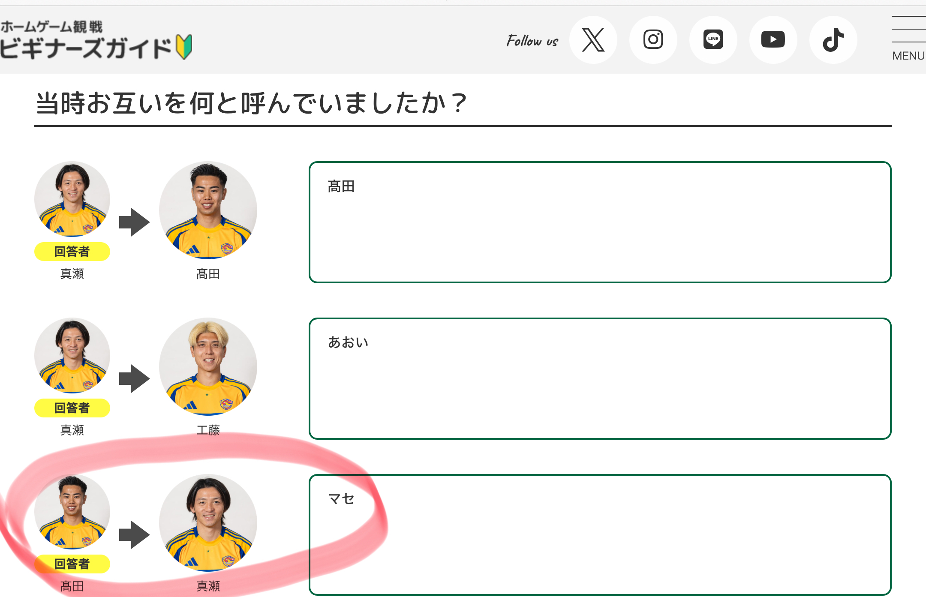Open the X (Twitter) social link
Image resolution: width=926 pixels, height=597 pixels.
pos(593,40)
